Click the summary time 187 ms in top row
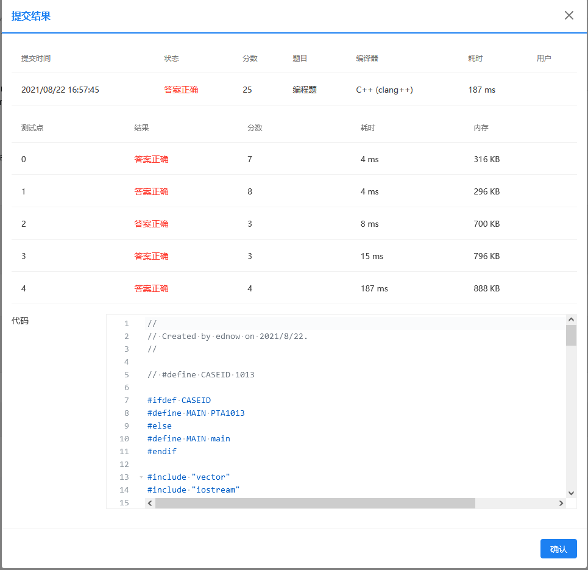This screenshot has height=570, width=588. tap(481, 90)
